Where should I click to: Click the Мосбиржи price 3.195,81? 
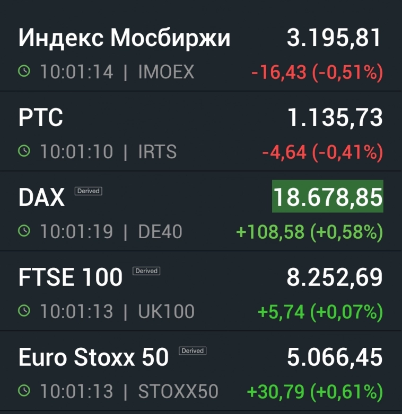click(x=334, y=38)
